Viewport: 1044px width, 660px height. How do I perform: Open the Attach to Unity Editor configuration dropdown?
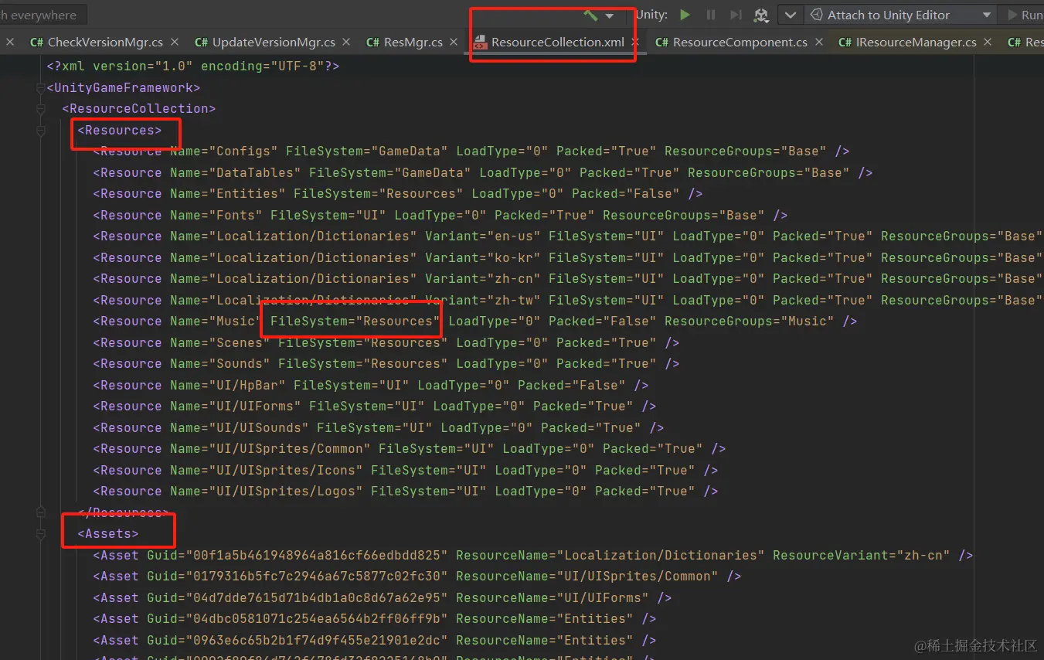pos(899,15)
